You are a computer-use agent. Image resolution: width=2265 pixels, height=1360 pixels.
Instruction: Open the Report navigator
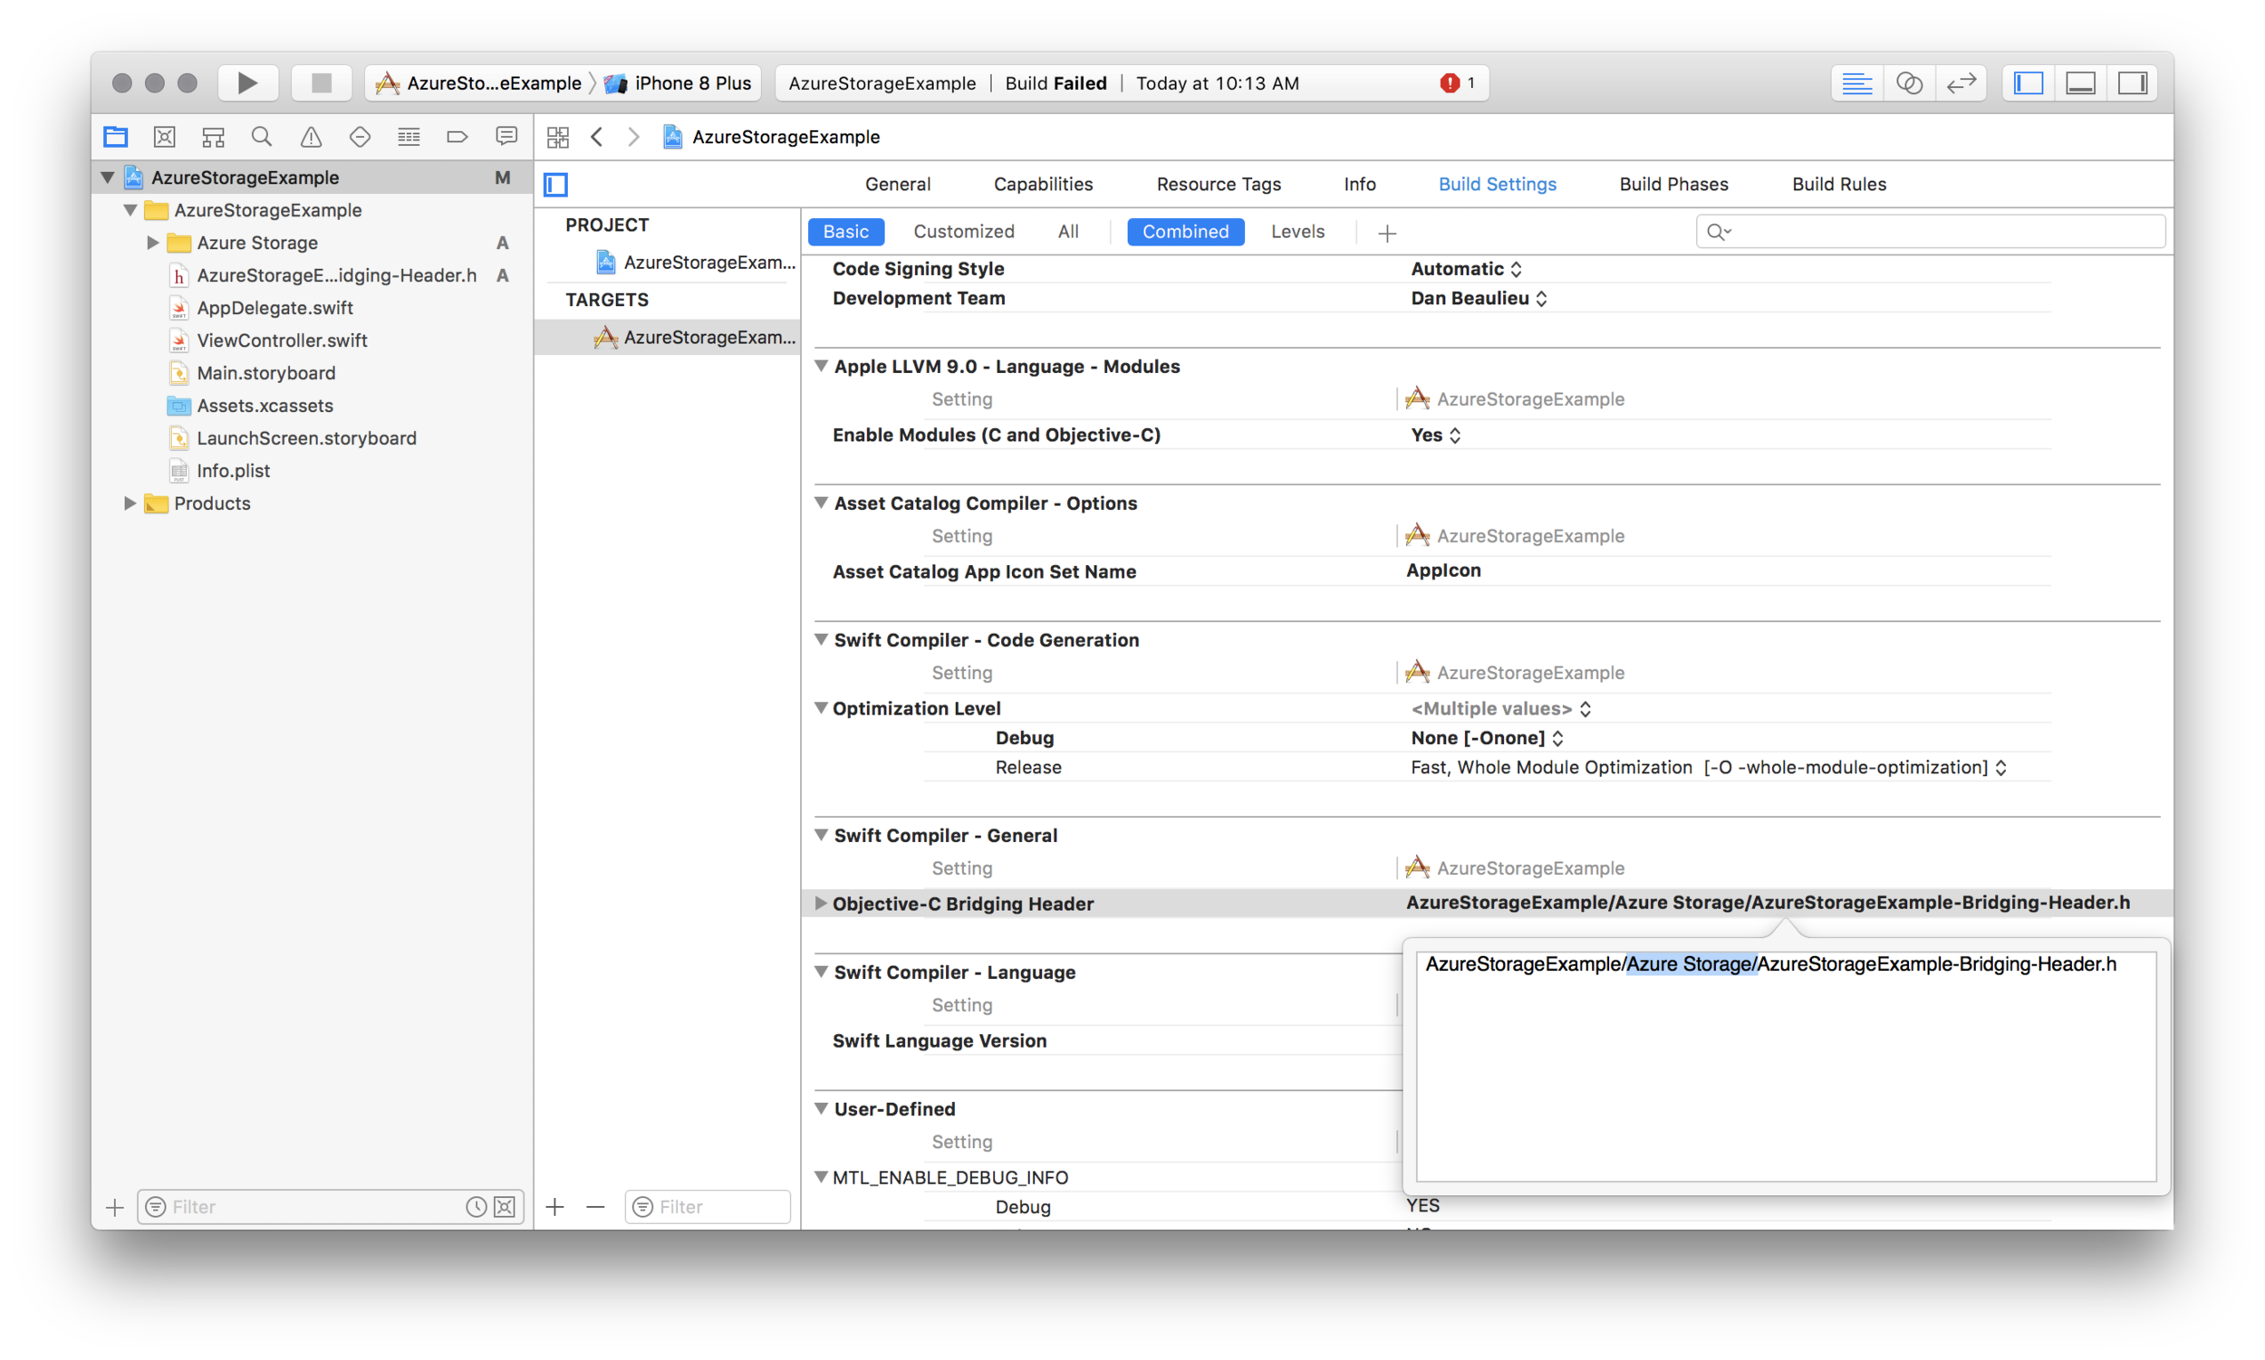pyautogui.click(x=506, y=137)
